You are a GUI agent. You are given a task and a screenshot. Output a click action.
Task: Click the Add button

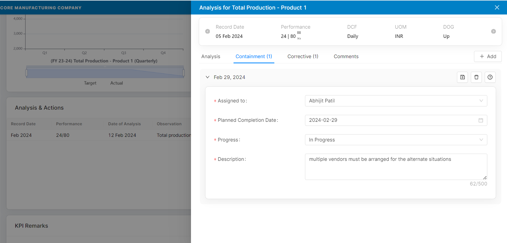point(488,56)
